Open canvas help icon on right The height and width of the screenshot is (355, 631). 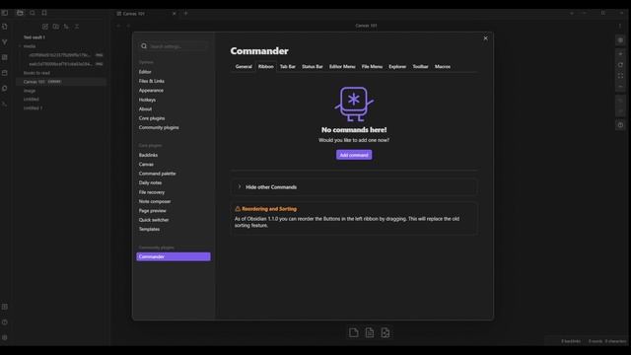click(x=620, y=125)
